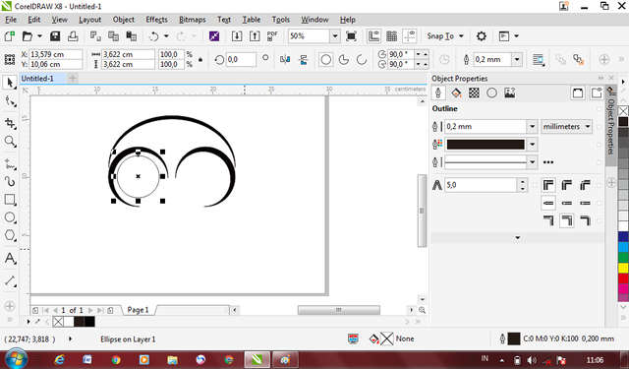Viewport: 629px width, 369px height.
Task: Open the millimeters units dropdown
Action: click(x=566, y=127)
